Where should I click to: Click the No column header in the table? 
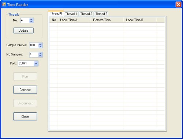click(x=53, y=20)
